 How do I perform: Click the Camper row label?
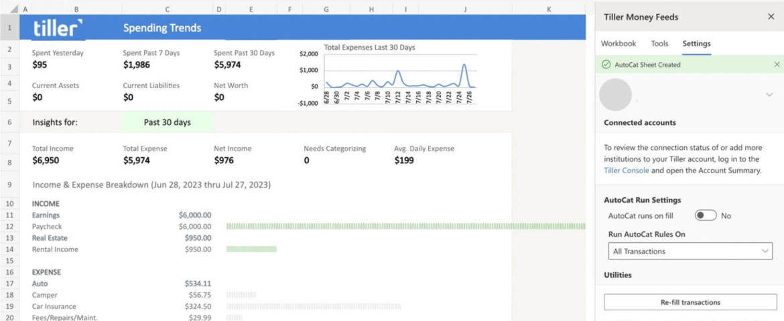[44, 295]
